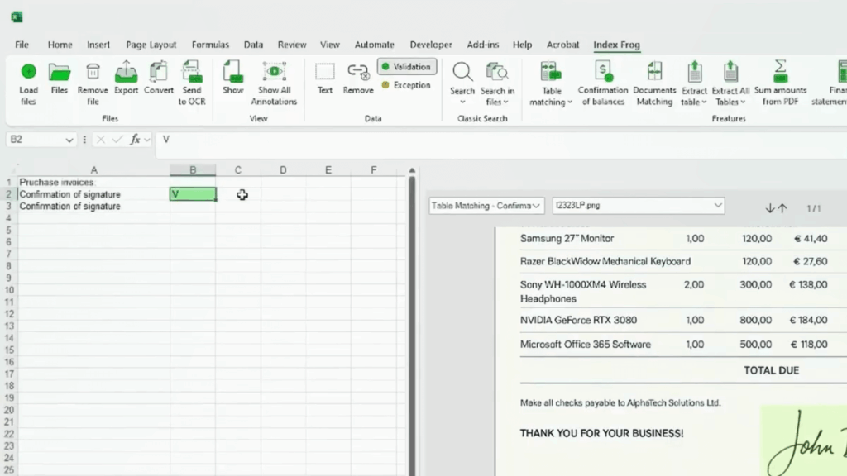Switch to the Page Layout tab

coord(151,45)
